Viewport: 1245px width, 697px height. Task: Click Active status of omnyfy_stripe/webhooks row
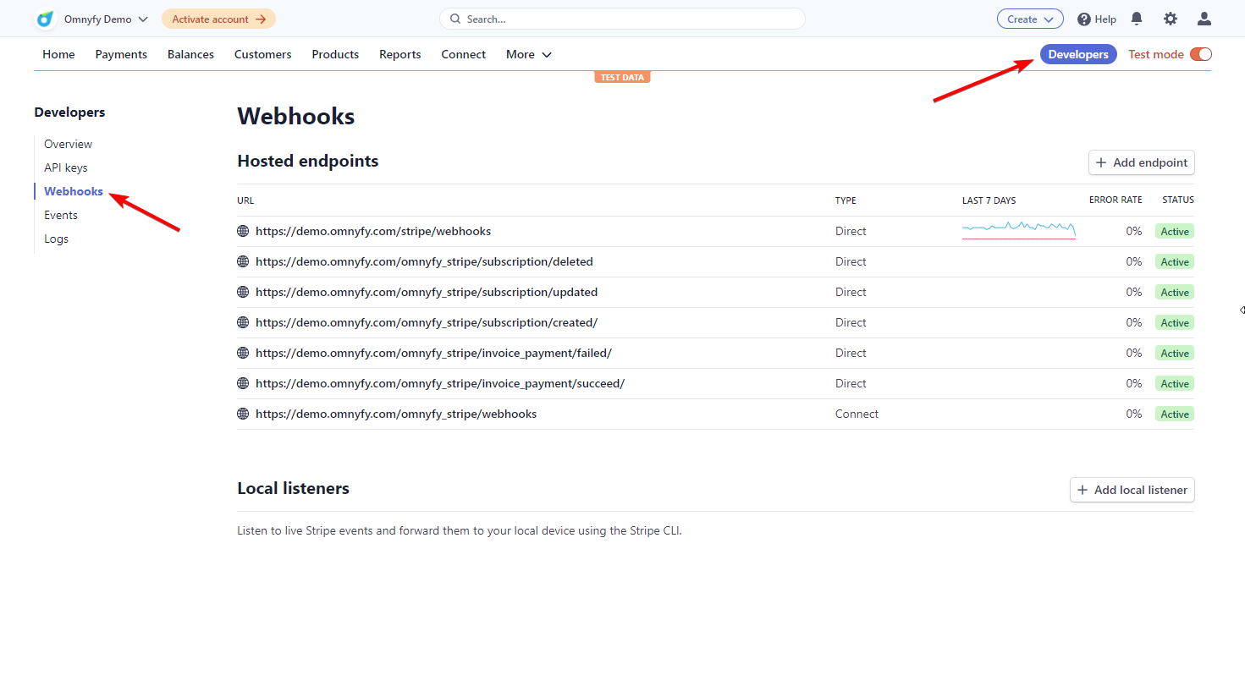pyautogui.click(x=1175, y=414)
